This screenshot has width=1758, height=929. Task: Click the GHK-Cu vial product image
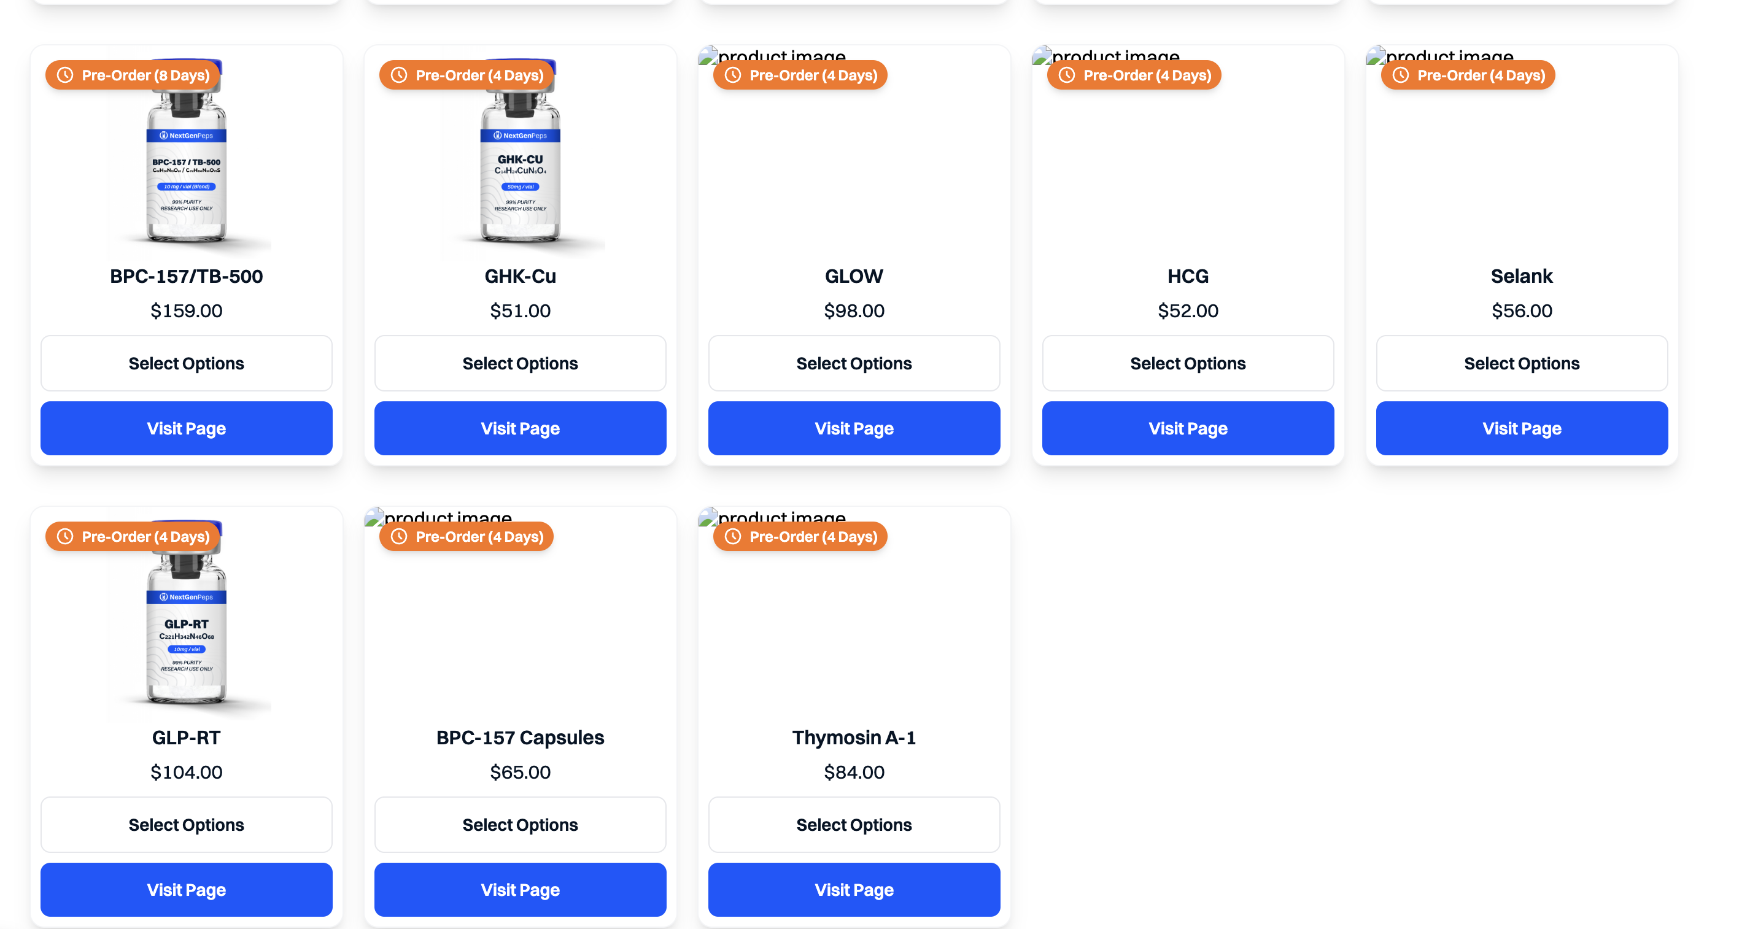point(520,171)
